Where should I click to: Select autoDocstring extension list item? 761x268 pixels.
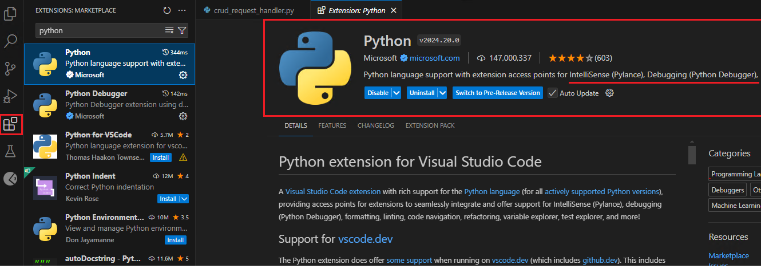coord(109,259)
